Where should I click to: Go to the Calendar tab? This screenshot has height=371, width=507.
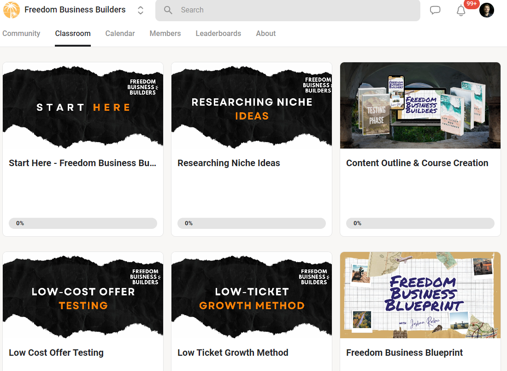click(x=120, y=33)
